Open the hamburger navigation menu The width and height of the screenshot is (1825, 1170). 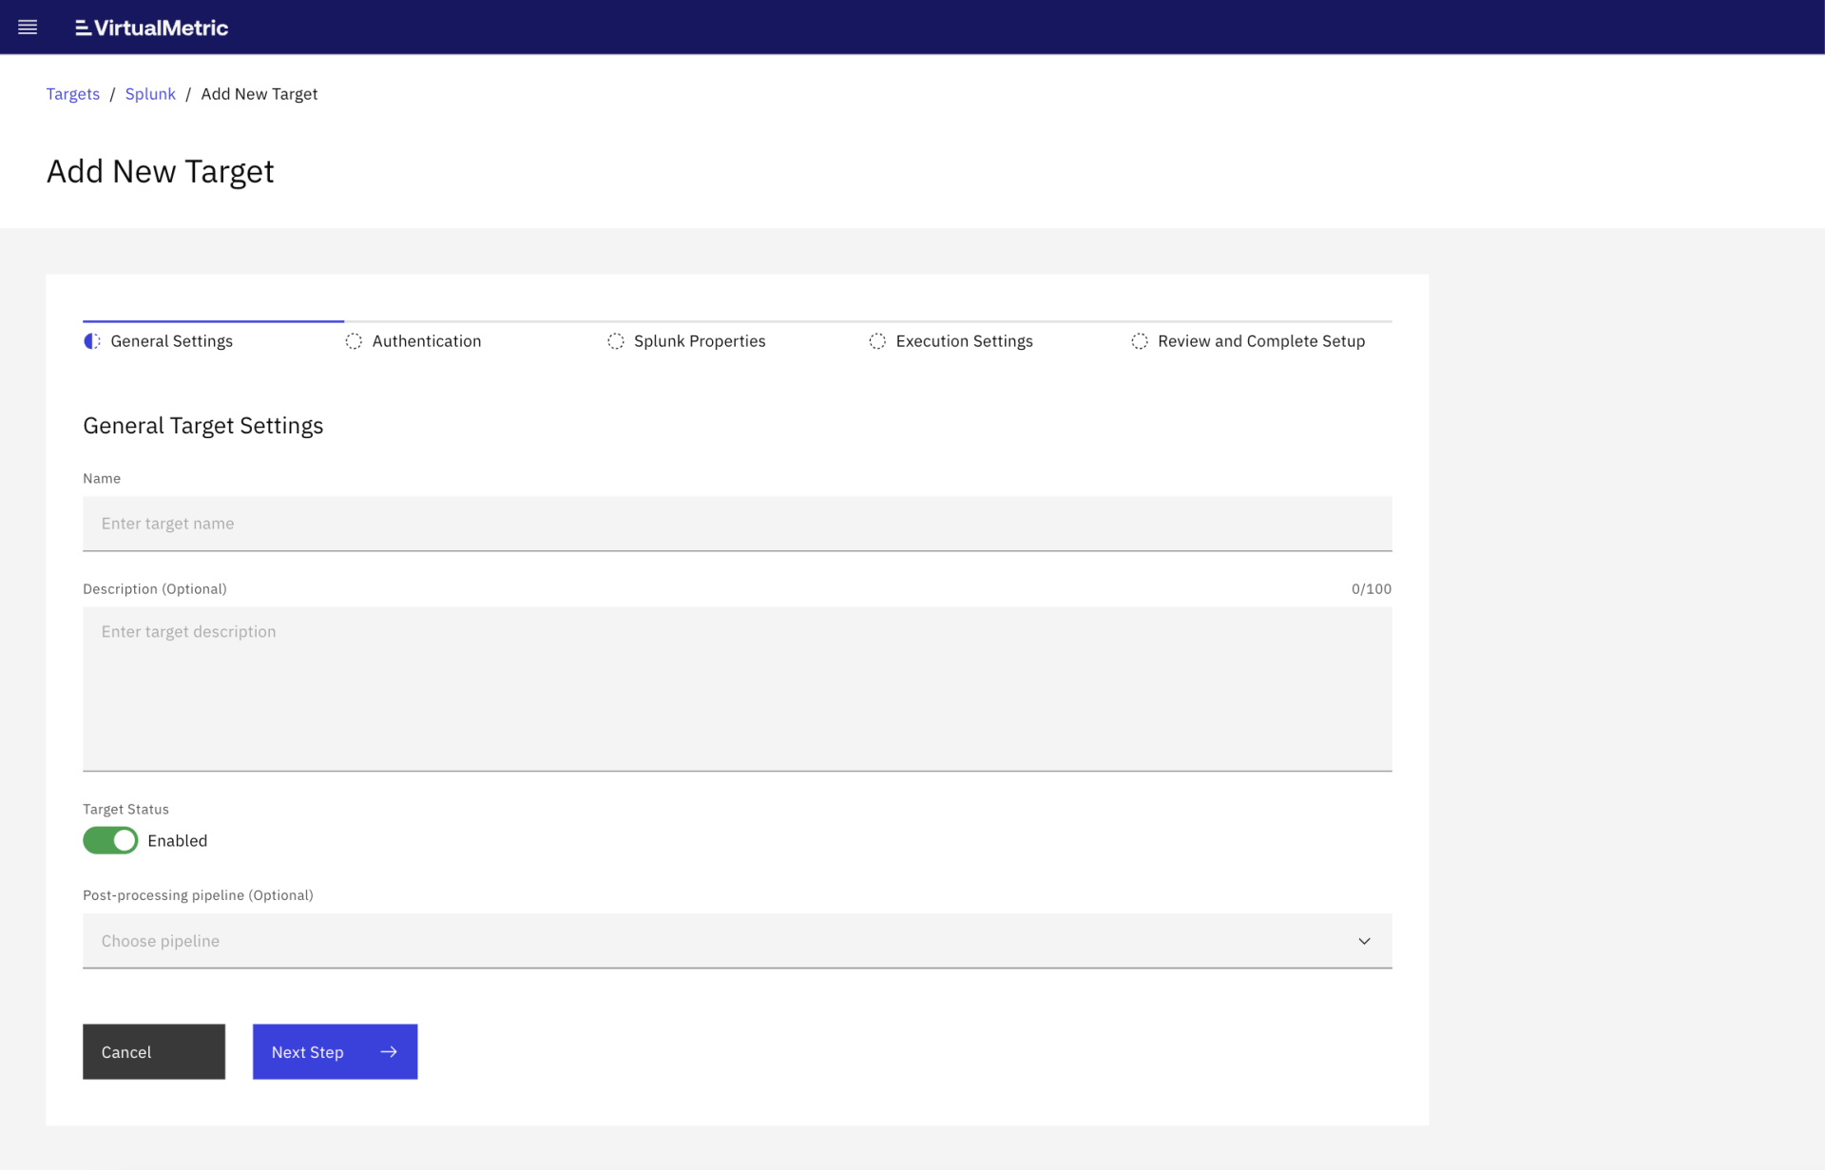click(28, 28)
